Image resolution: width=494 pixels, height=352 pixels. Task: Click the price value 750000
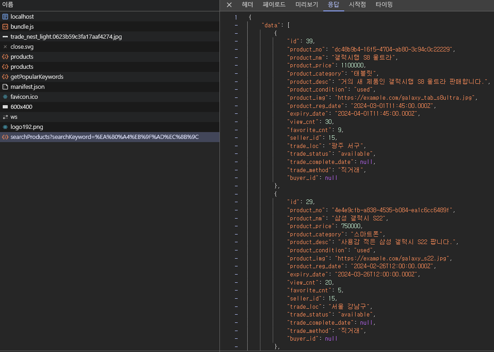click(x=351, y=226)
